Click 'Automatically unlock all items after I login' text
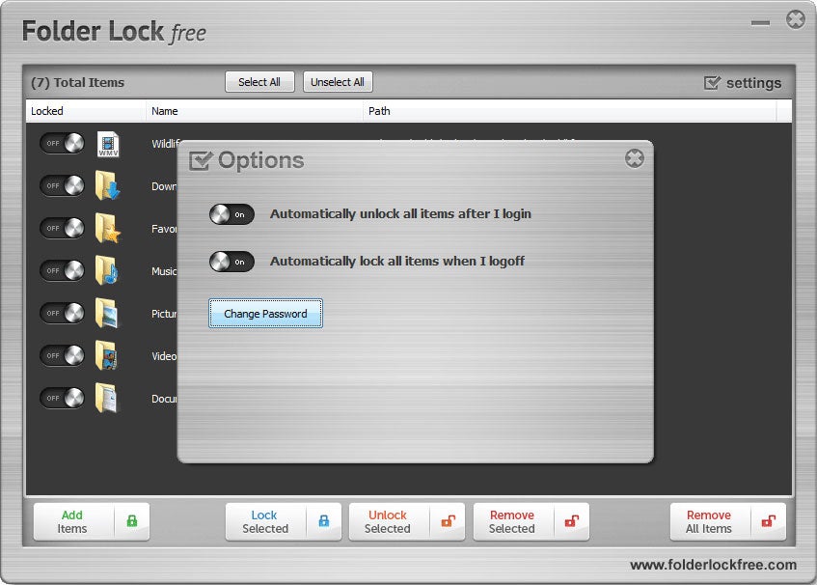This screenshot has width=817, height=585. (400, 214)
